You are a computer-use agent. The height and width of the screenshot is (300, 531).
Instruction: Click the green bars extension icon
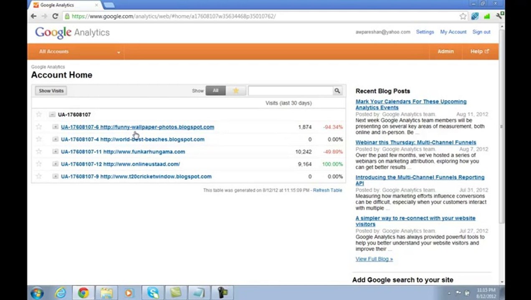click(487, 16)
